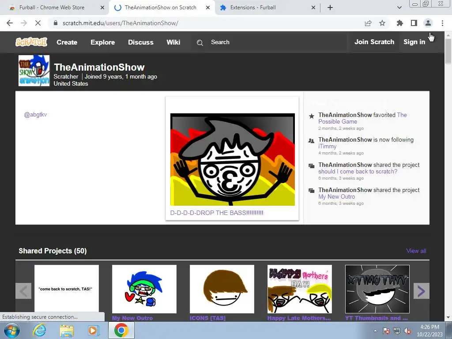This screenshot has width=452, height=339.
Task: Open File Explorer folder in taskbar
Action: tap(67, 330)
